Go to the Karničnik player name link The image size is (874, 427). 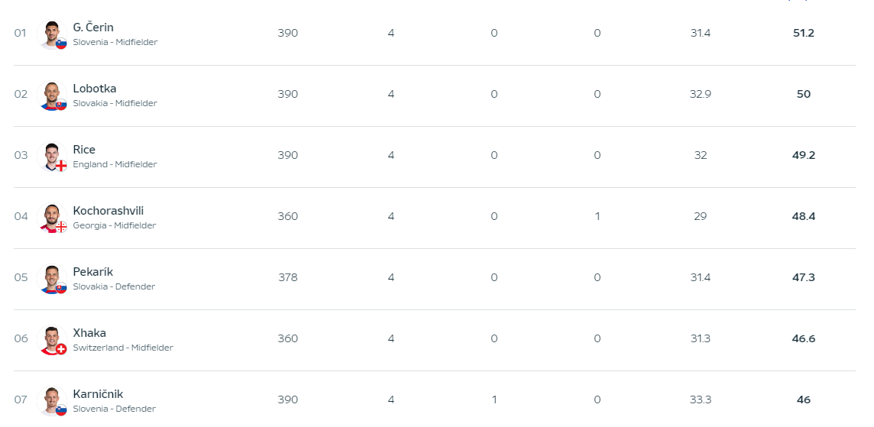click(x=98, y=394)
